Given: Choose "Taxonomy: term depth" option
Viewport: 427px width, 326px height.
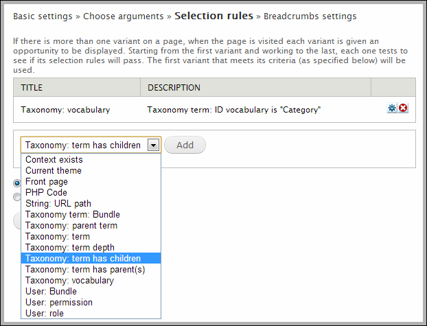Looking at the screenshot, I should click(69, 248).
